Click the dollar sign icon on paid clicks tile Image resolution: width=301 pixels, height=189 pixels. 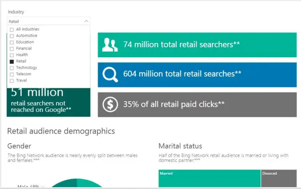coord(110,104)
